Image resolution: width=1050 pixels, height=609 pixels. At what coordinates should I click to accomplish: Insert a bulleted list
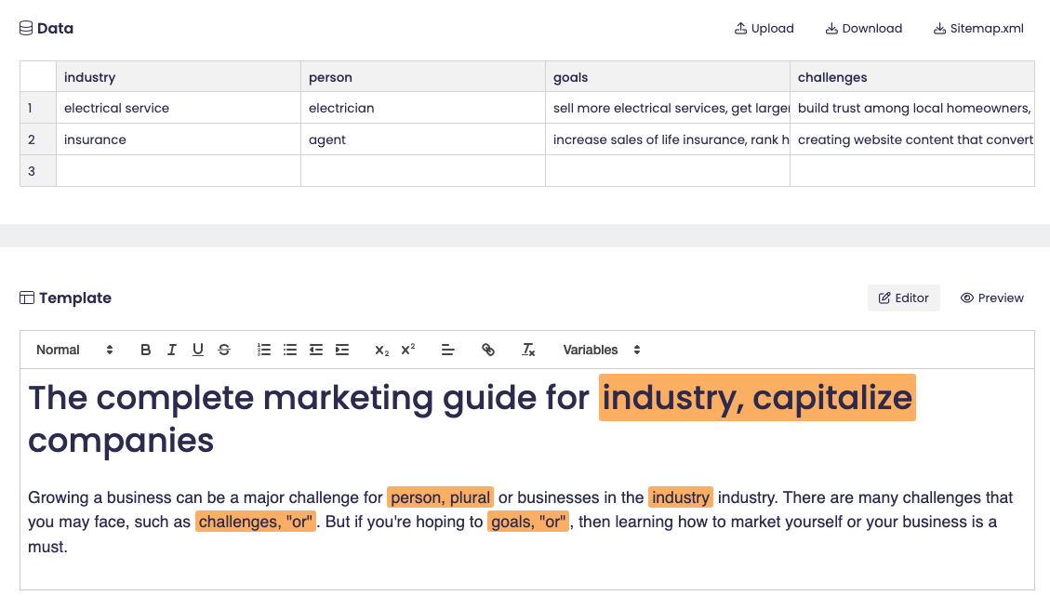(x=290, y=350)
